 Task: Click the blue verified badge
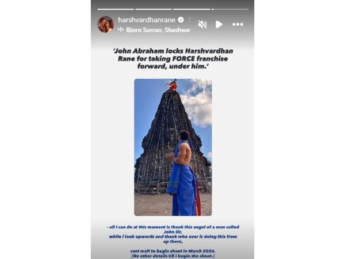click(x=181, y=20)
